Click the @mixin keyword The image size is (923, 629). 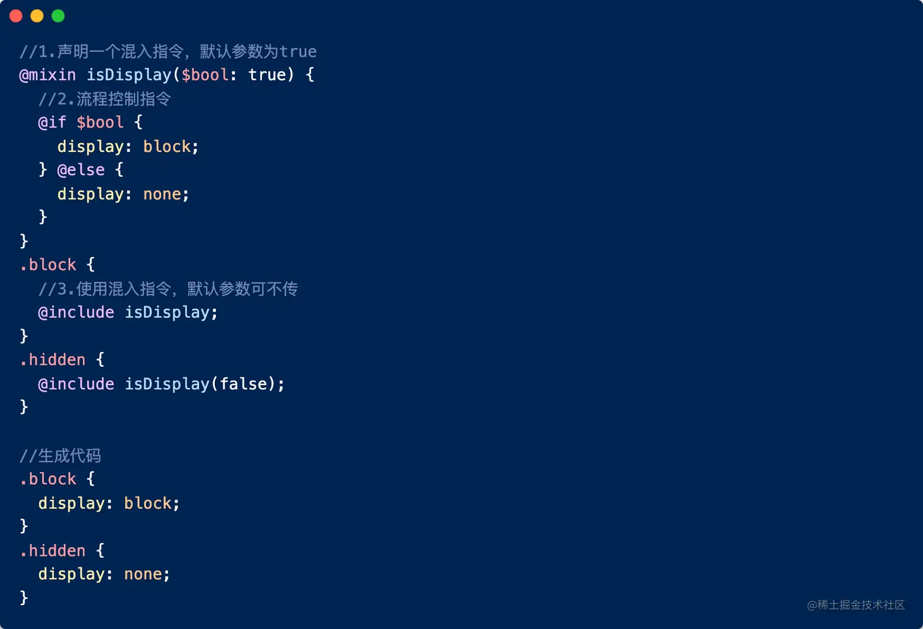(x=48, y=75)
